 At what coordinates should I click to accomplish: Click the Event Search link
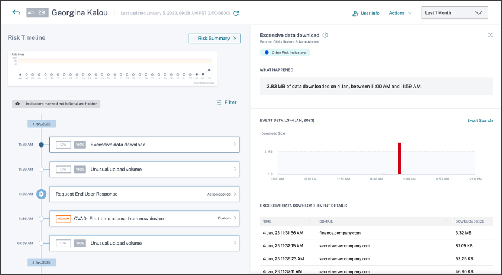tap(479, 121)
